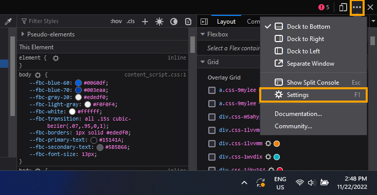Screen dimensions: 377x195
Task: Click the div.css-1wvdix element link
Action: (240, 157)
